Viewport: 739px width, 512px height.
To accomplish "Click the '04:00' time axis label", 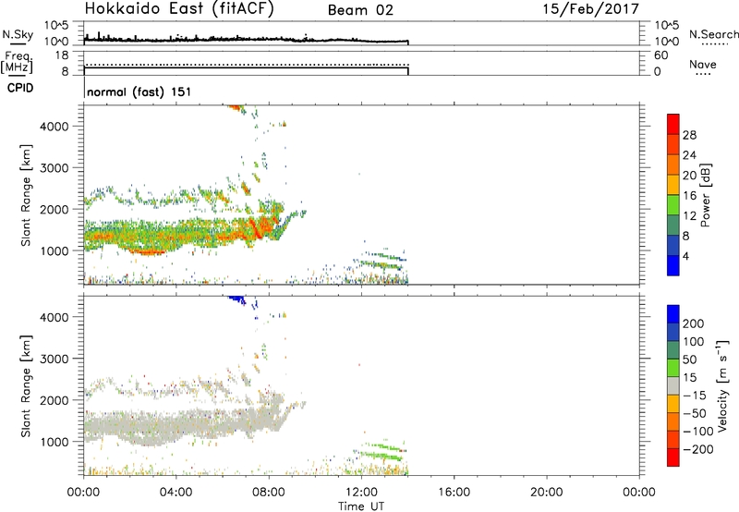I will pos(176,493).
